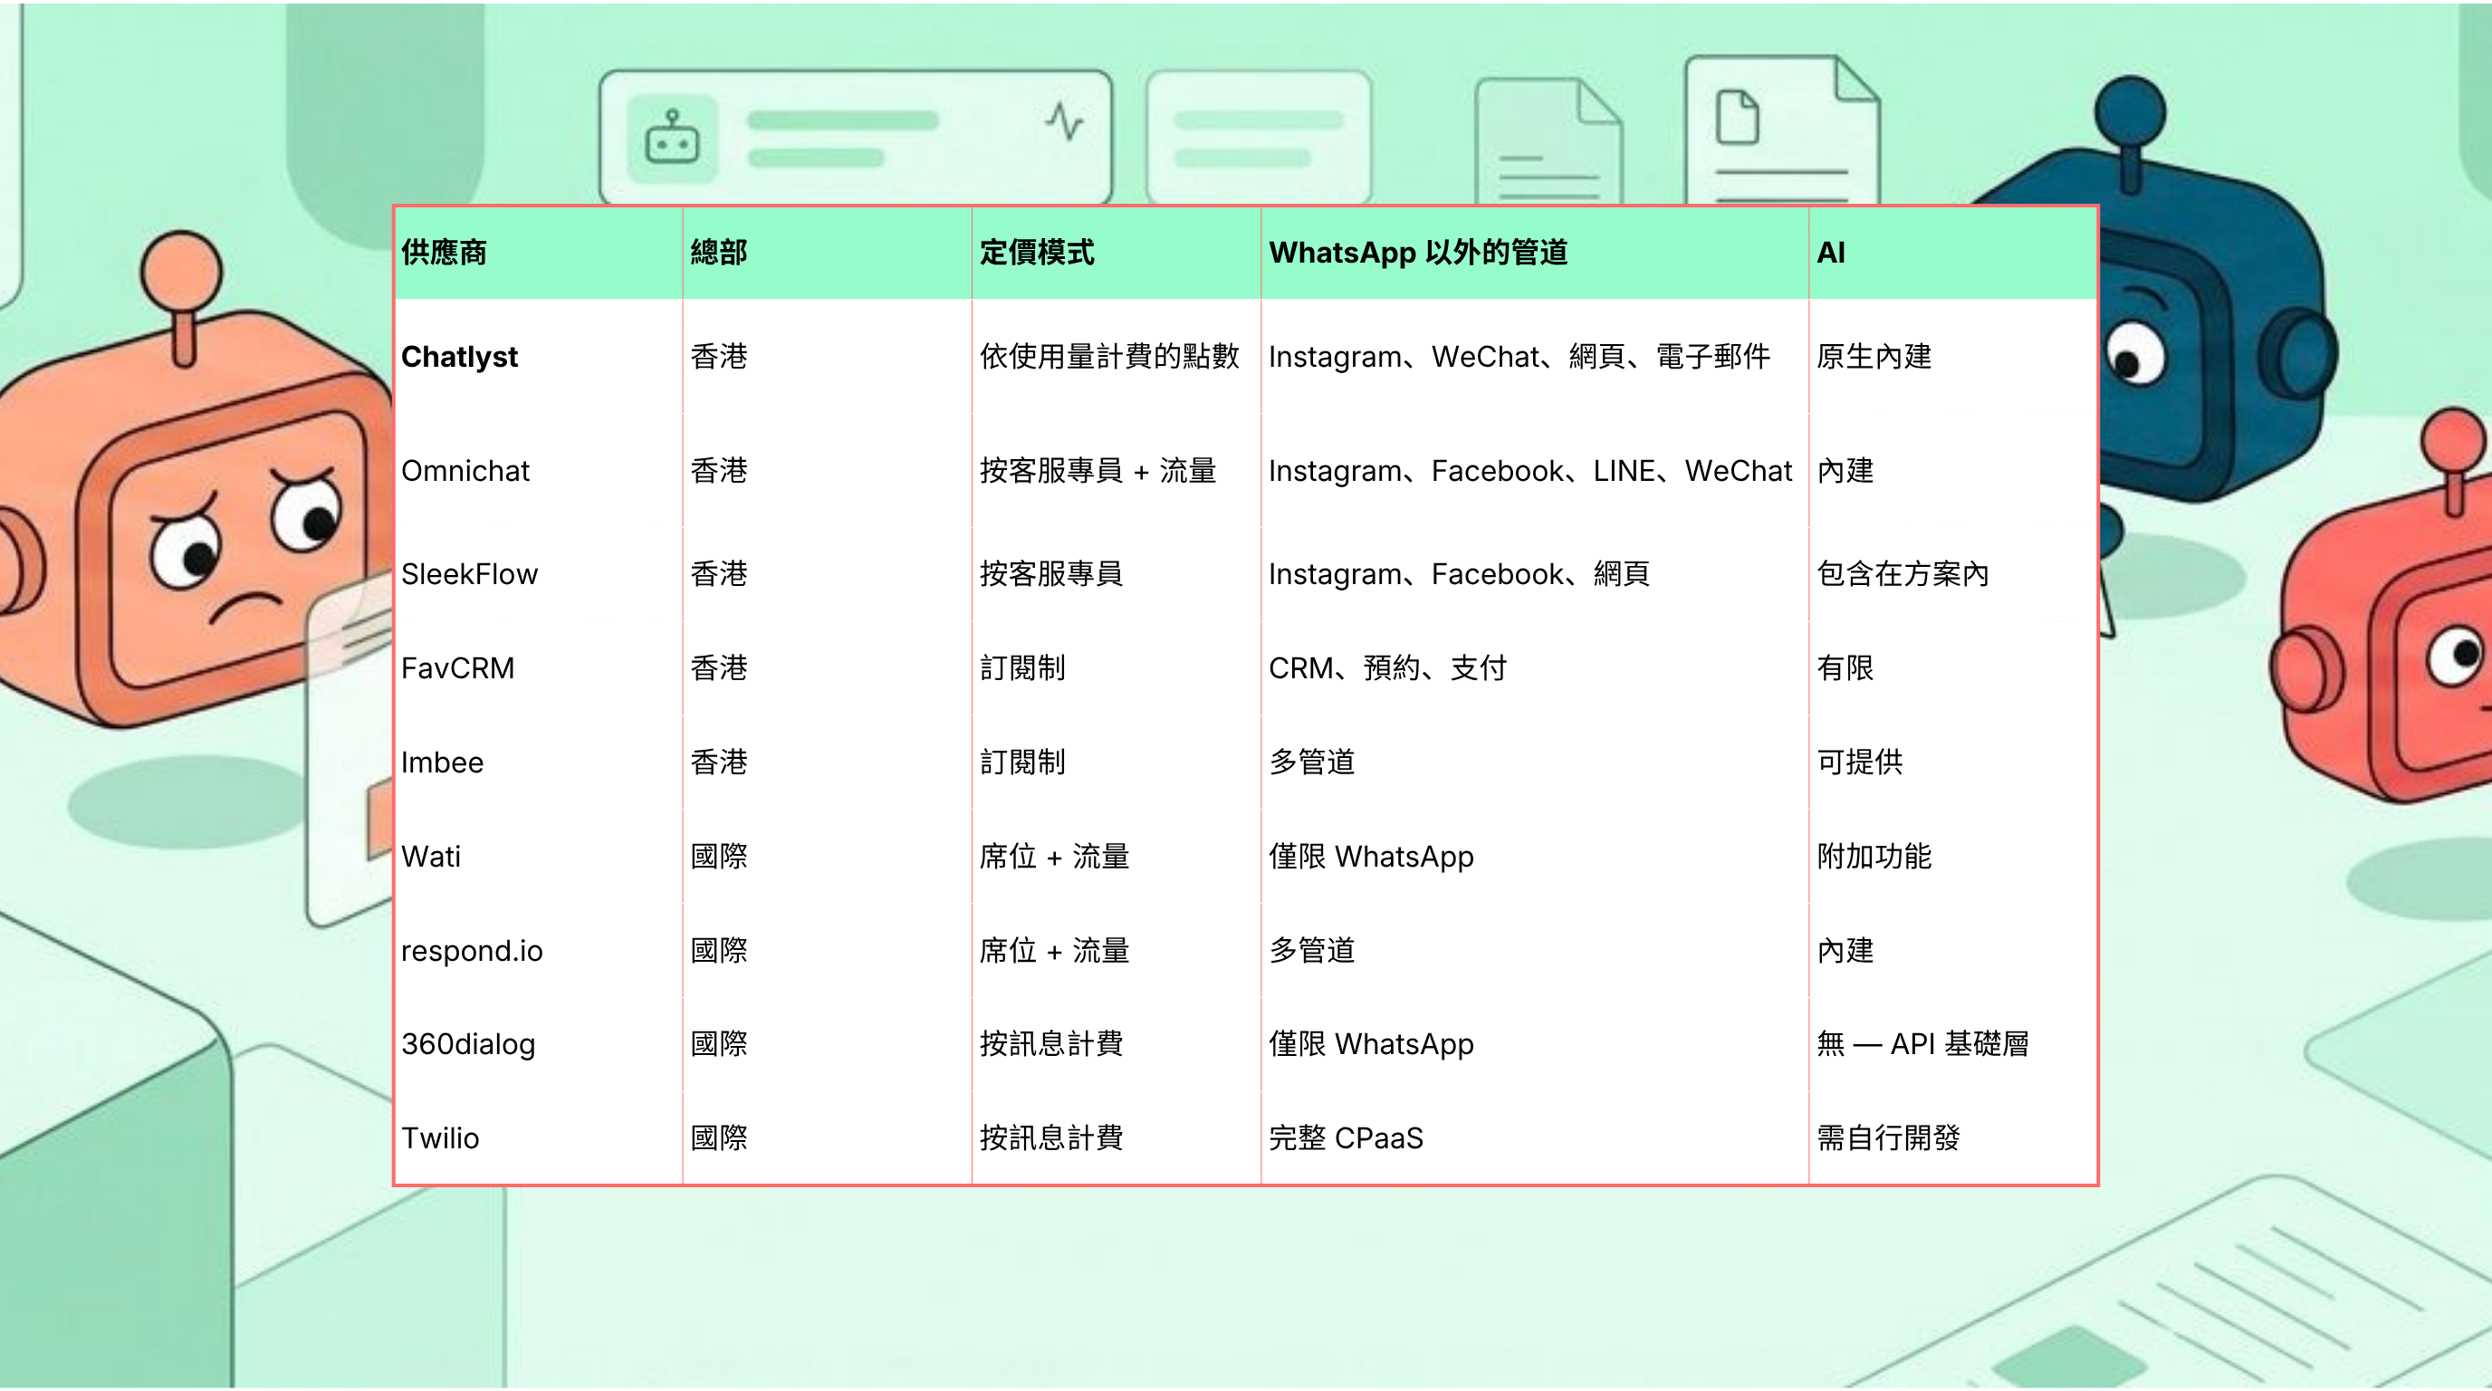
Task: Select the Chatlyst vendor cell
Action: pos(538,357)
